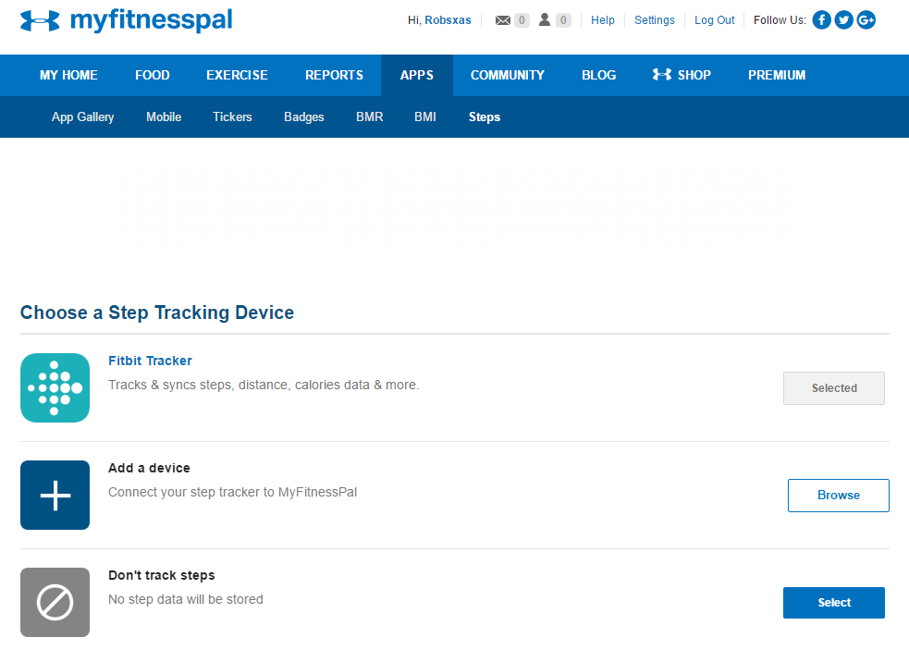Click the MyFitnessPal logo

[x=126, y=20]
